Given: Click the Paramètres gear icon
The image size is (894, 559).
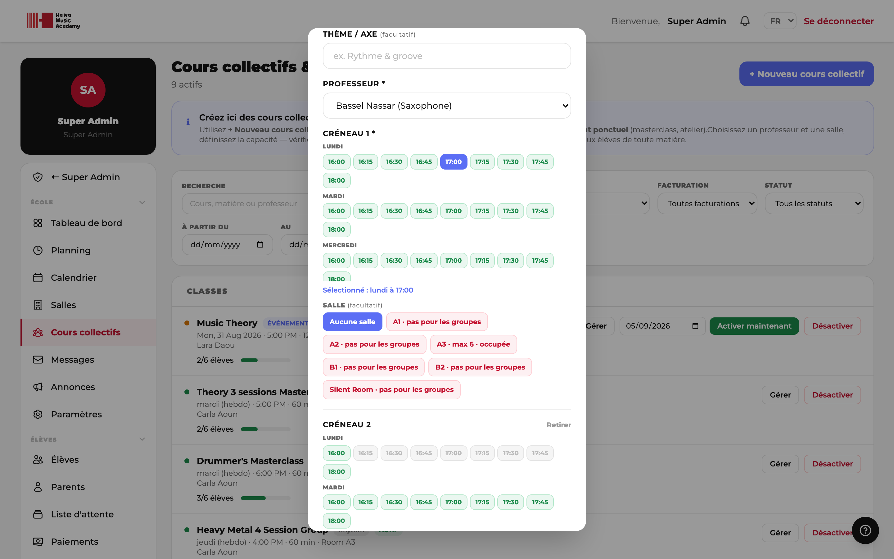Looking at the screenshot, I should pos(38,415).
